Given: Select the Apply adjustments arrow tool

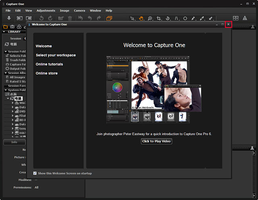Looking at the screenshot, I should coord(211,18).
